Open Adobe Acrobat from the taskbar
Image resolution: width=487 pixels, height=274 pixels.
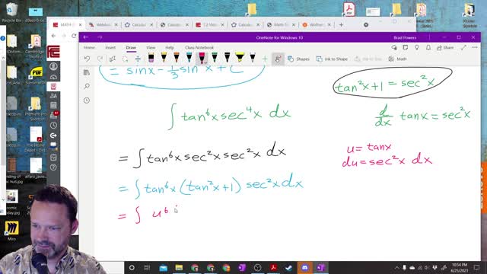tap(273, 267)
